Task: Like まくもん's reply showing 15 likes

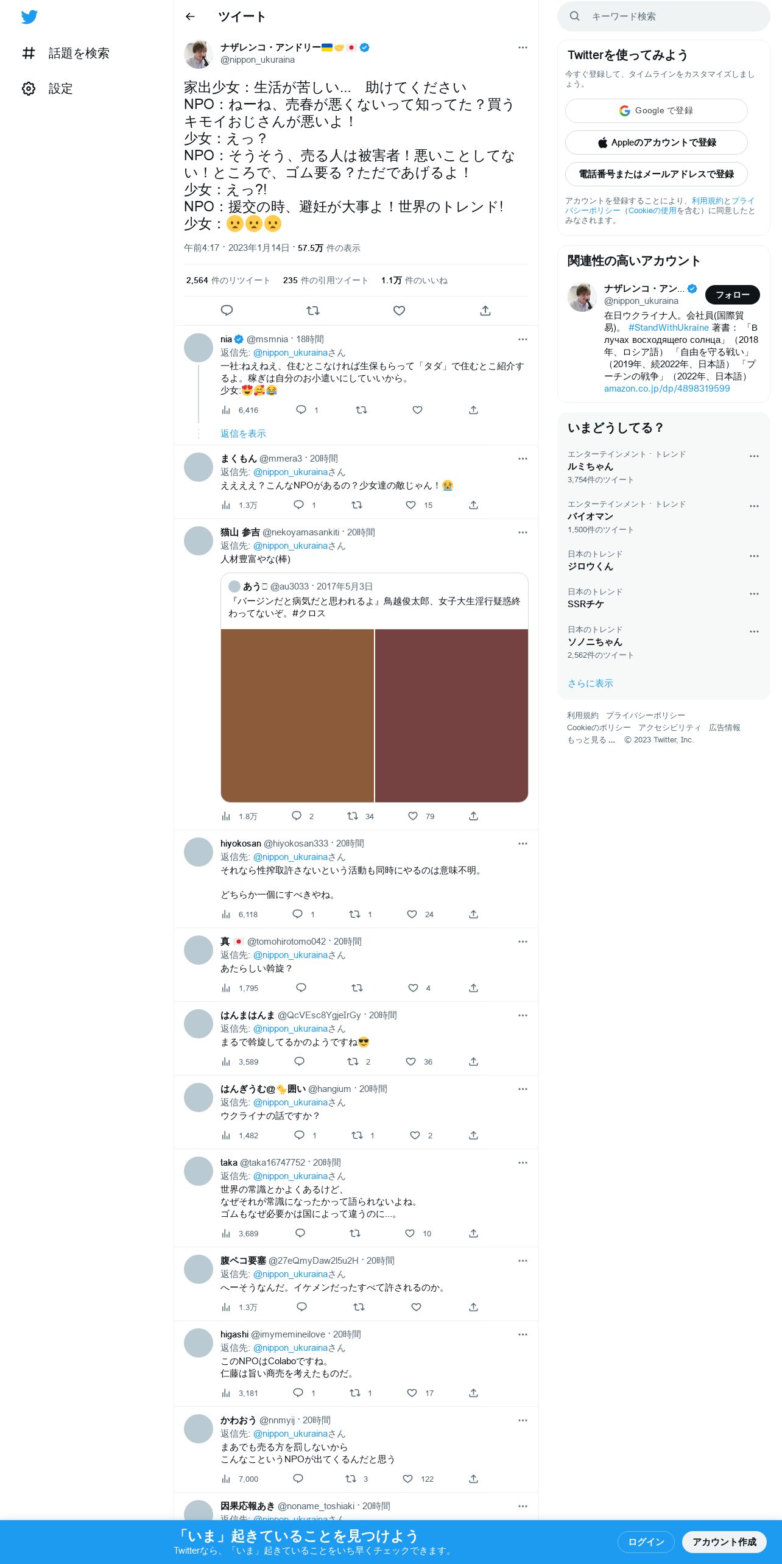Action: (x=411, y=505)
